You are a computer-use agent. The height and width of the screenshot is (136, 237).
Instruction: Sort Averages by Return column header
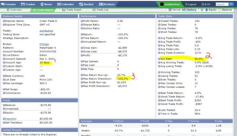(x=118, y=121)
